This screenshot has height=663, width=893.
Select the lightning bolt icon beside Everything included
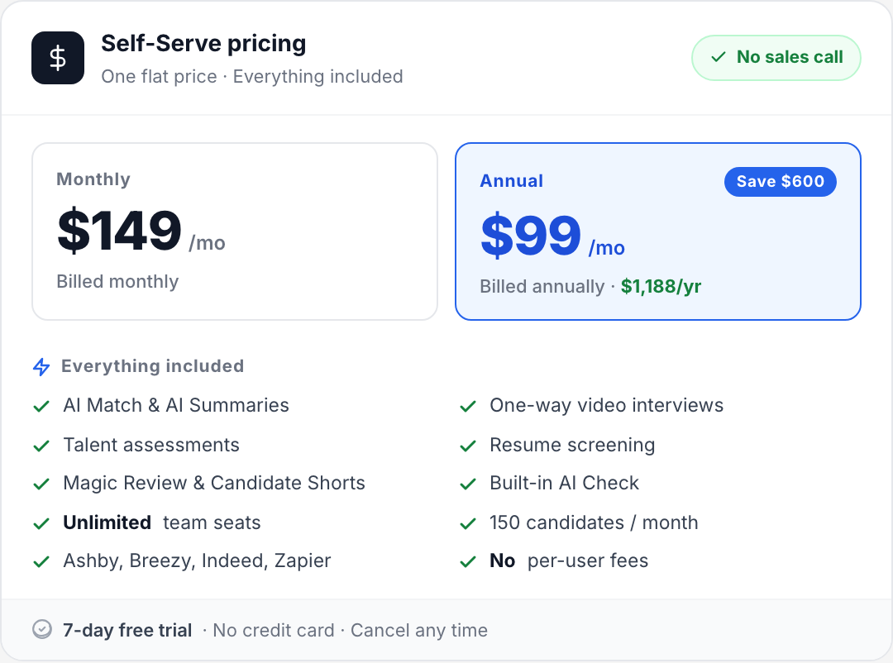[41, 365]
